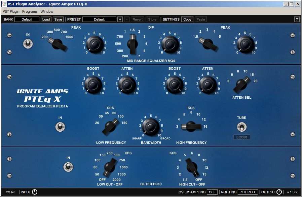Screen dimensions: 302x197
Task: Click the MQ5 DIP frequency selector knob
Action: coord(133,44)
